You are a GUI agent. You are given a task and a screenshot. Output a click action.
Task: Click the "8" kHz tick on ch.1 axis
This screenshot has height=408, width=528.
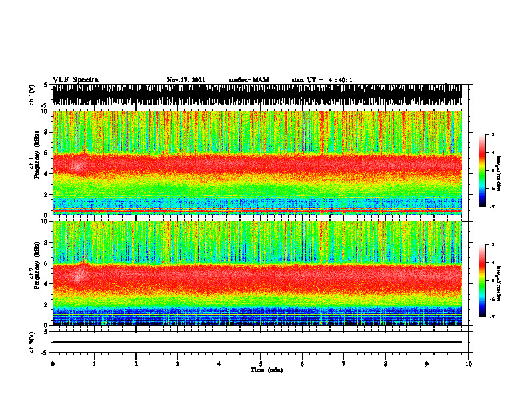47,132
